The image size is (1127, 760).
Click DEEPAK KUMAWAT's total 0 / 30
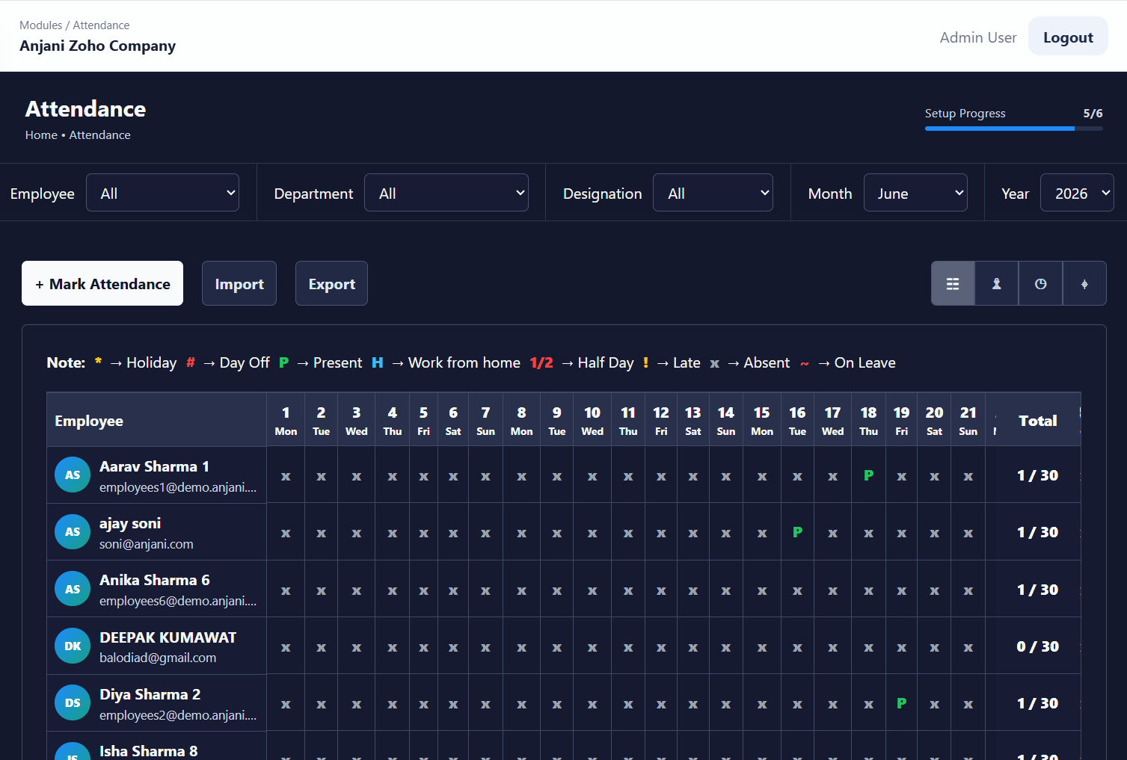(x=1037, y=646)
